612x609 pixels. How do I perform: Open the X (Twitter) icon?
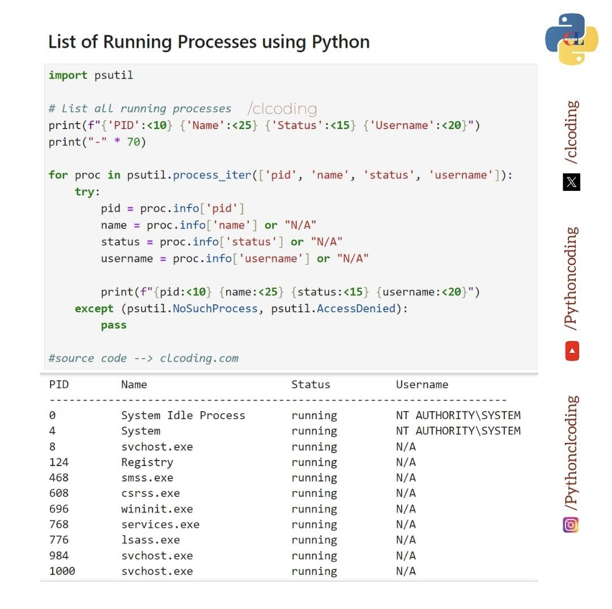(571, 182)
